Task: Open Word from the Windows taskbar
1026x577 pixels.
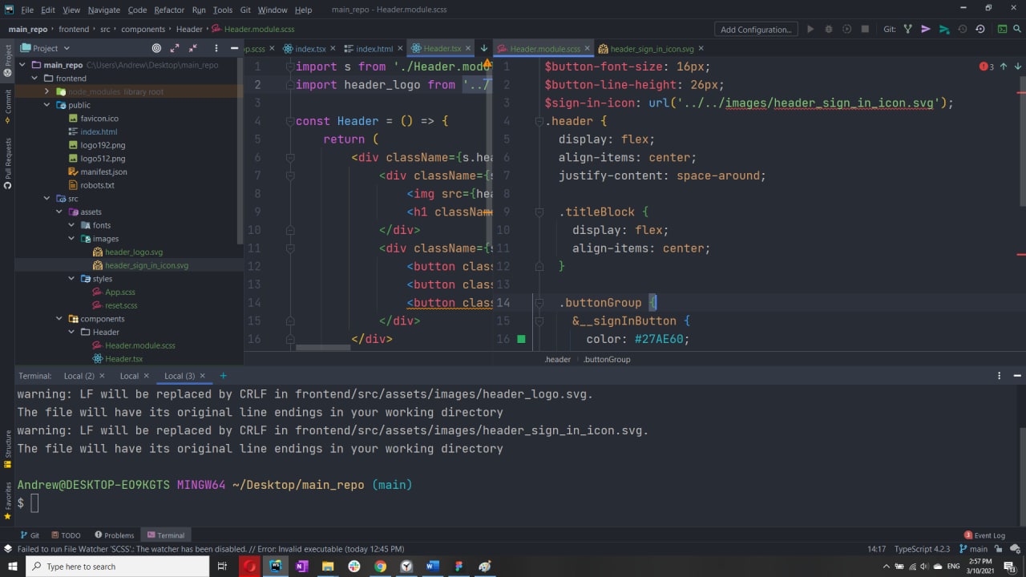Action: [433, 567]
